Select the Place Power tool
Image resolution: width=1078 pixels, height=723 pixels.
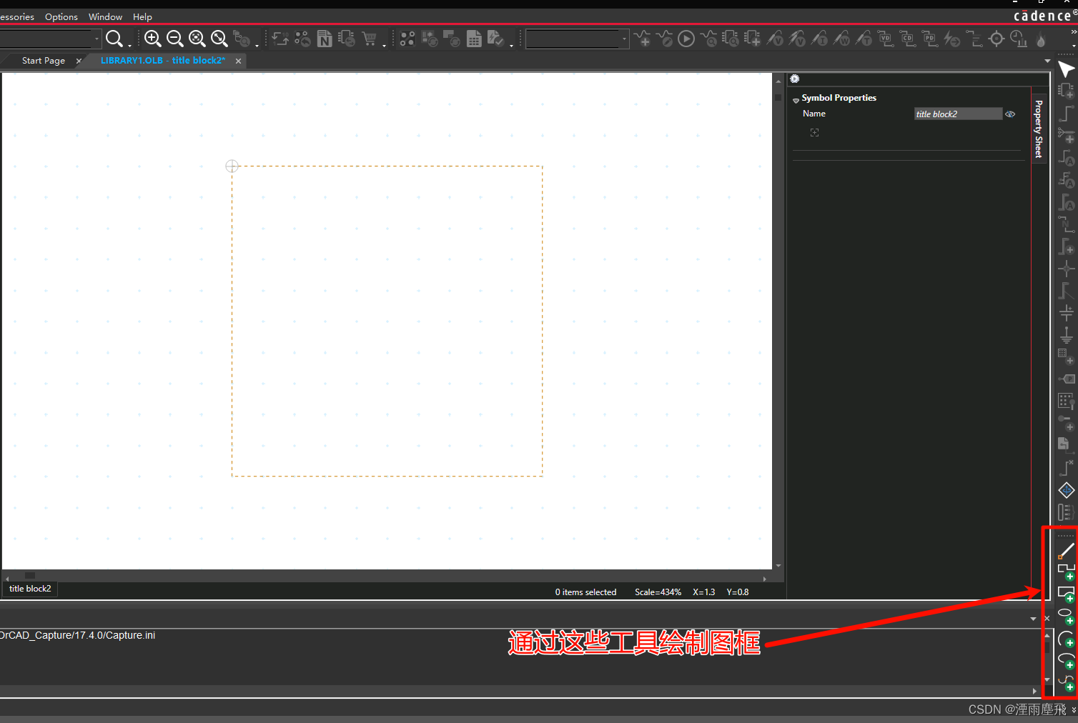[x=1066, y=313]
